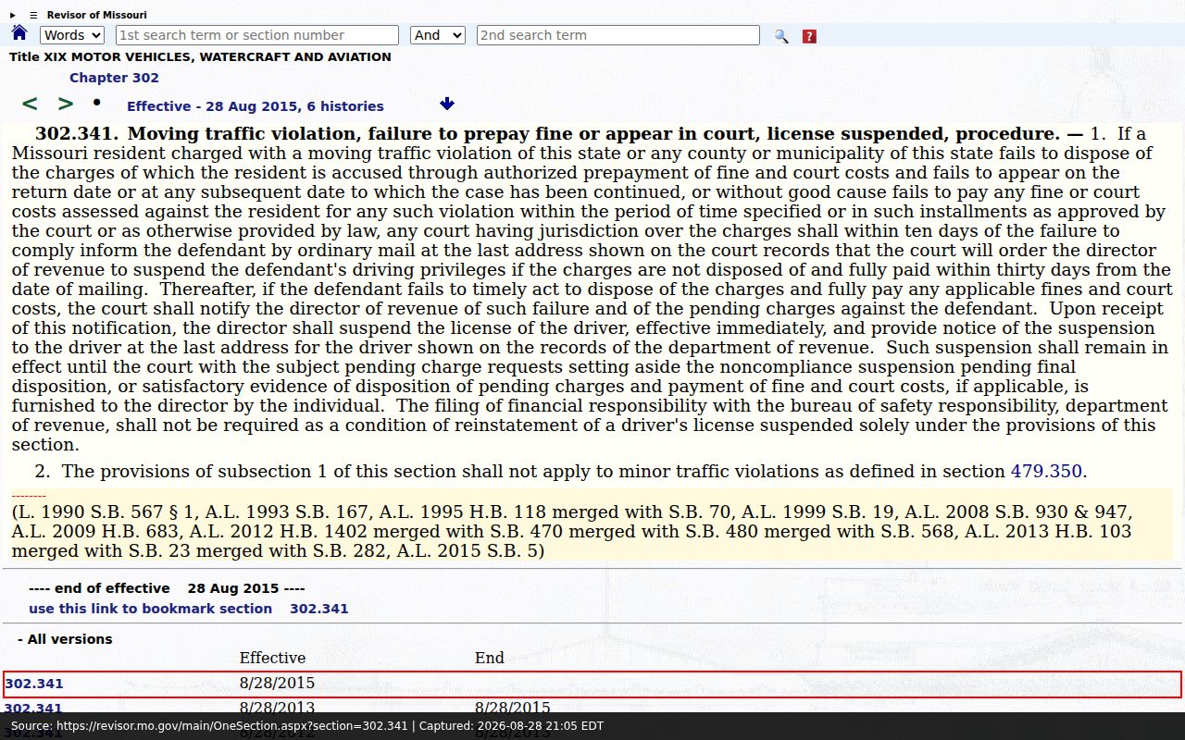
Task: Open the hamburger menu next to Revisor of Missouri
Action: tap(33, 15)
